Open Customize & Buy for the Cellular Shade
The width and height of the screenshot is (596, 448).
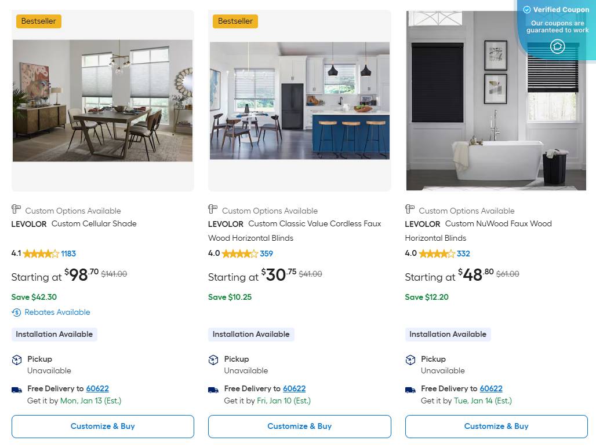pyautogui.click(x=103, y=426)
